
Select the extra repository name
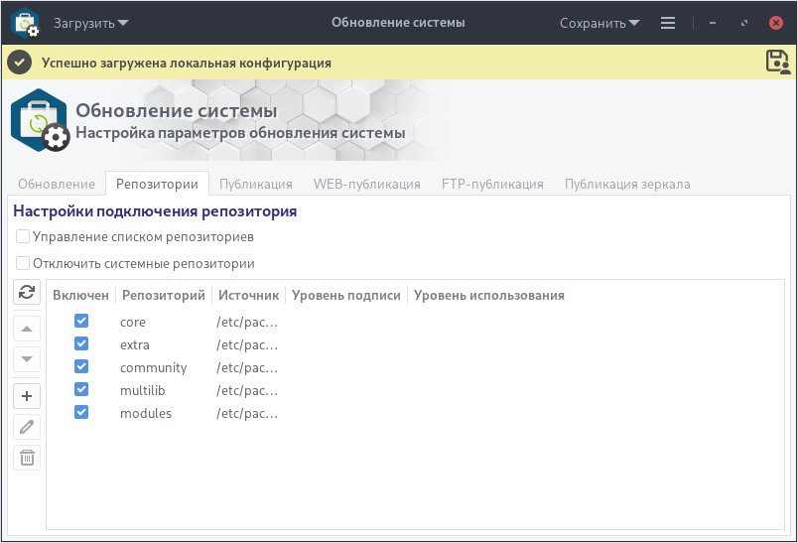(x=135, y=345)
